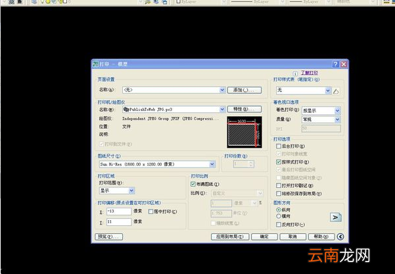Click the 预览 preview button
Viewport: 395px width, 274px height.
click(109, 237)
